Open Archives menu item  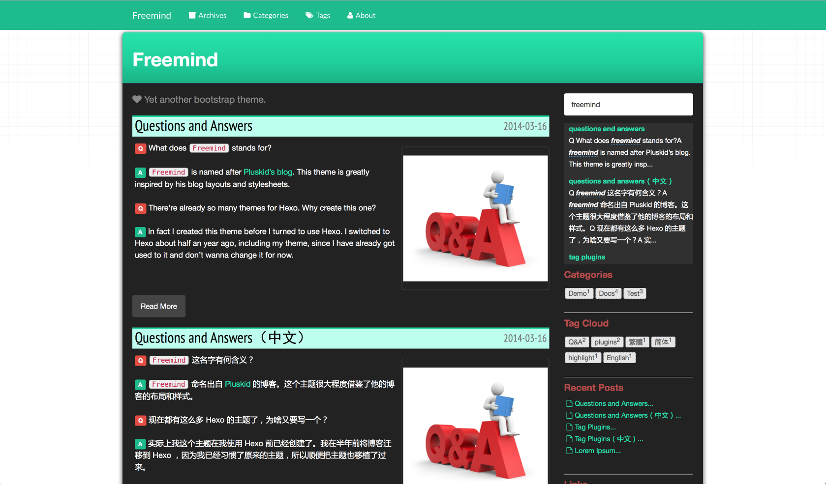[x=208, y=15]
